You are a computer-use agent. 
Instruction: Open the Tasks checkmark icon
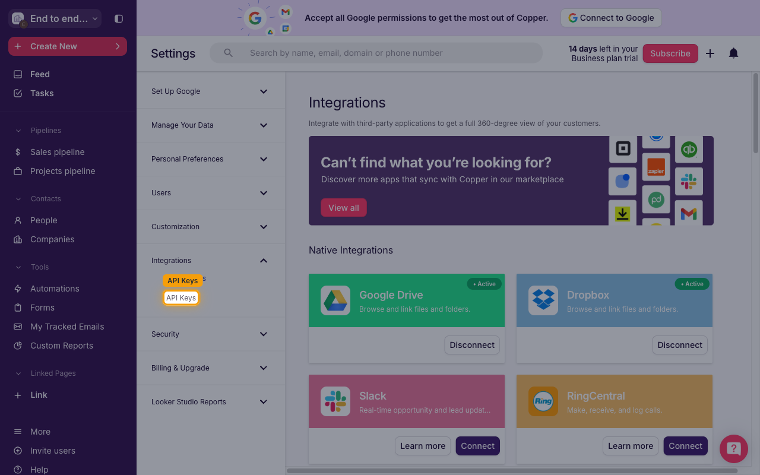(18, 93)
